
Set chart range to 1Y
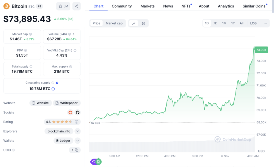233,23
